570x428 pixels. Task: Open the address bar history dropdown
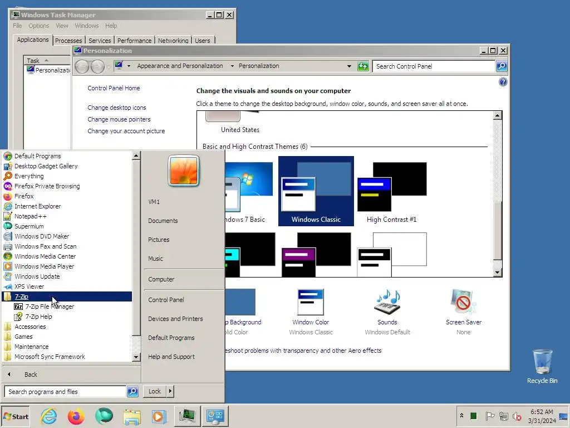coord(349,66)
